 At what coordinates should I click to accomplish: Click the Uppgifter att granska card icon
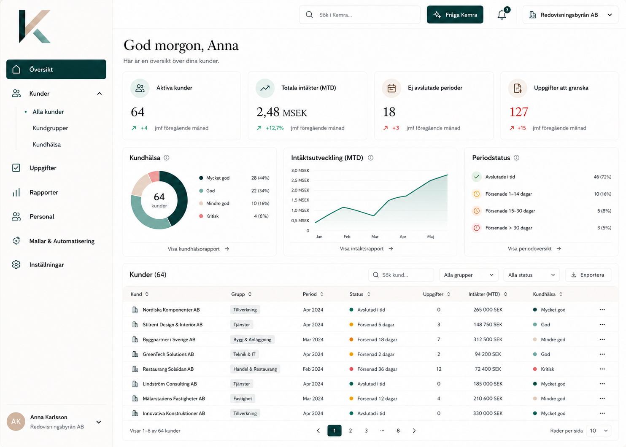pyautogui.click(x=518, y=88)
